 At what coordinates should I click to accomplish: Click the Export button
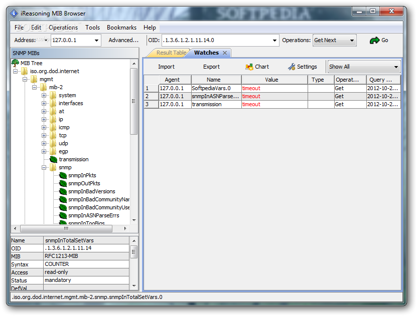[x=211, y=67]
